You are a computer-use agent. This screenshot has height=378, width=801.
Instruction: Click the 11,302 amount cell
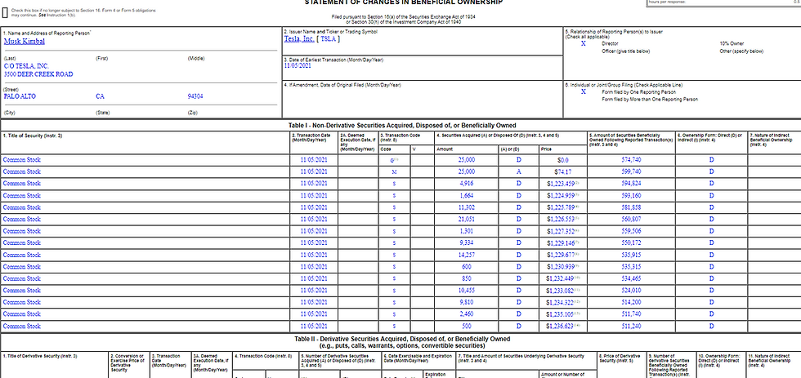tap(467, 207)
